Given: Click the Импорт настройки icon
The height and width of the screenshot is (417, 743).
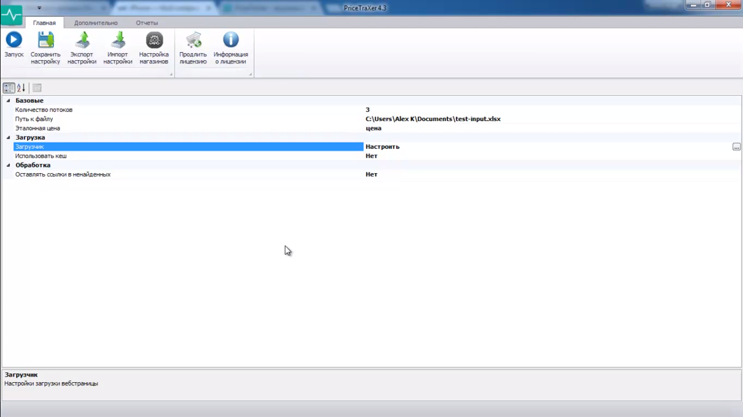Looking at the screenshot, I should click(118, 40).
